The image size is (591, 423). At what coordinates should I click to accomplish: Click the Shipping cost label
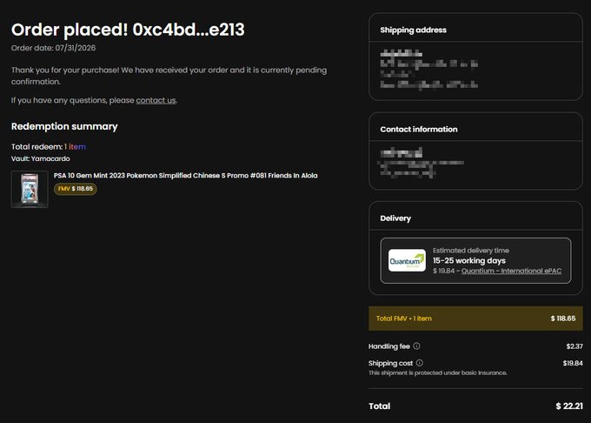[390, 364]
